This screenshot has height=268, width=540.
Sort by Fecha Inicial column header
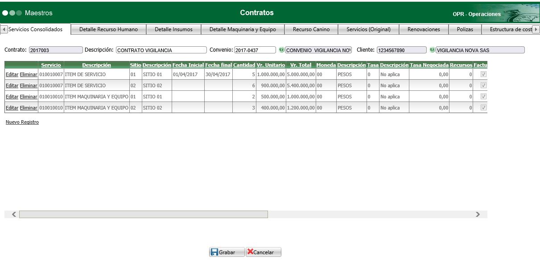[x=188, y=65]
